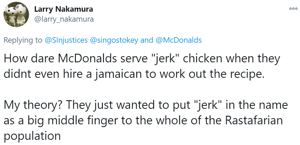Click the "Replying to" label
The width and height of the screenshot is (300, 145).
coord(23,40)
